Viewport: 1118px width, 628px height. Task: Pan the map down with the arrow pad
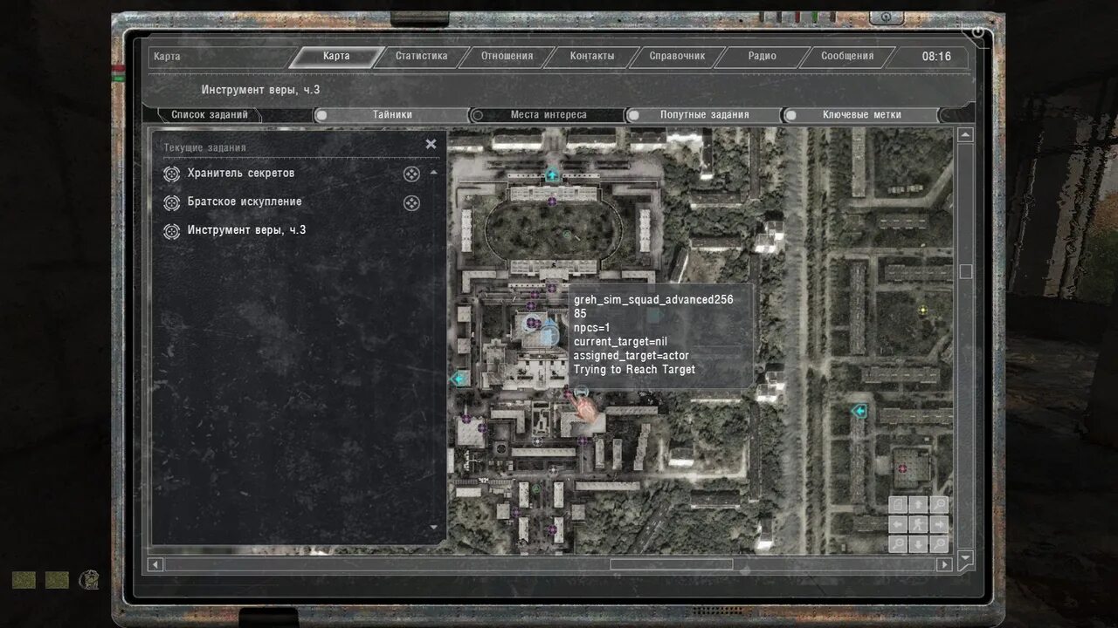[x=918, y=544]
